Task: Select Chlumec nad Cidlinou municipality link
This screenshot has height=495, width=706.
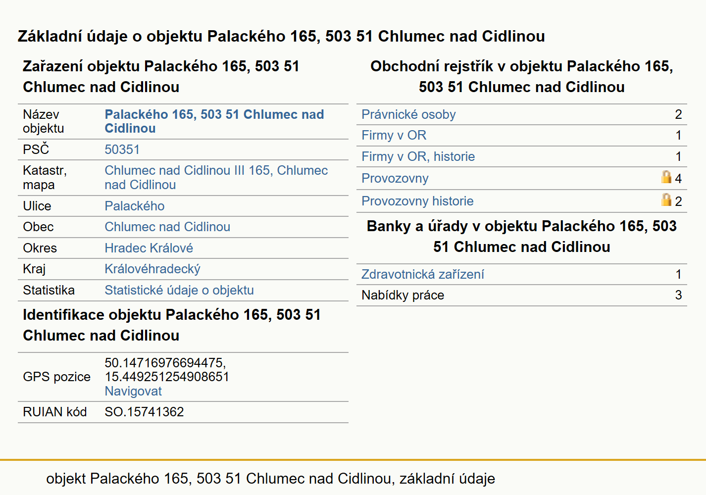Action: tap(167, 227)
